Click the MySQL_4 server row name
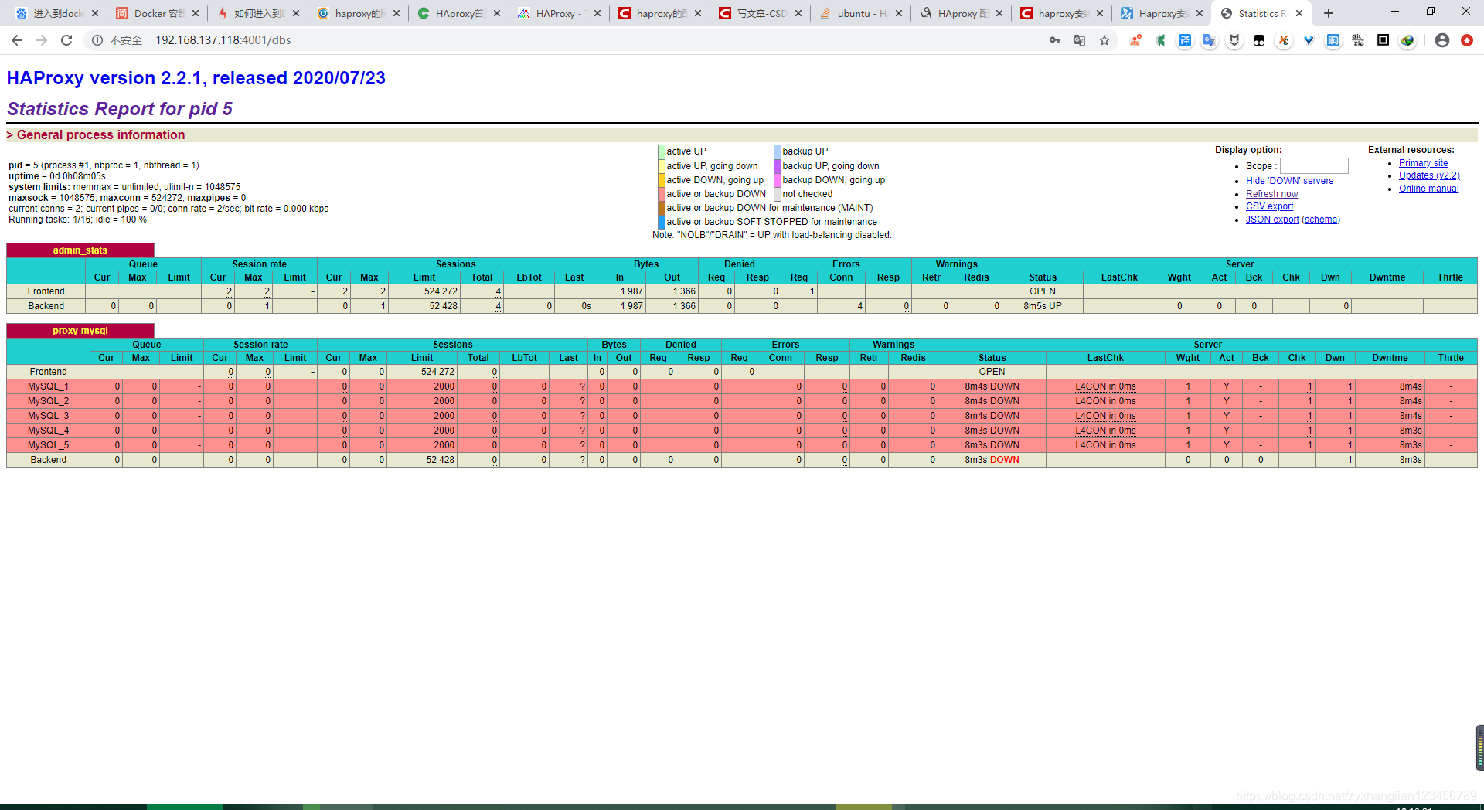1484x810 pixels. click(48, 431)
